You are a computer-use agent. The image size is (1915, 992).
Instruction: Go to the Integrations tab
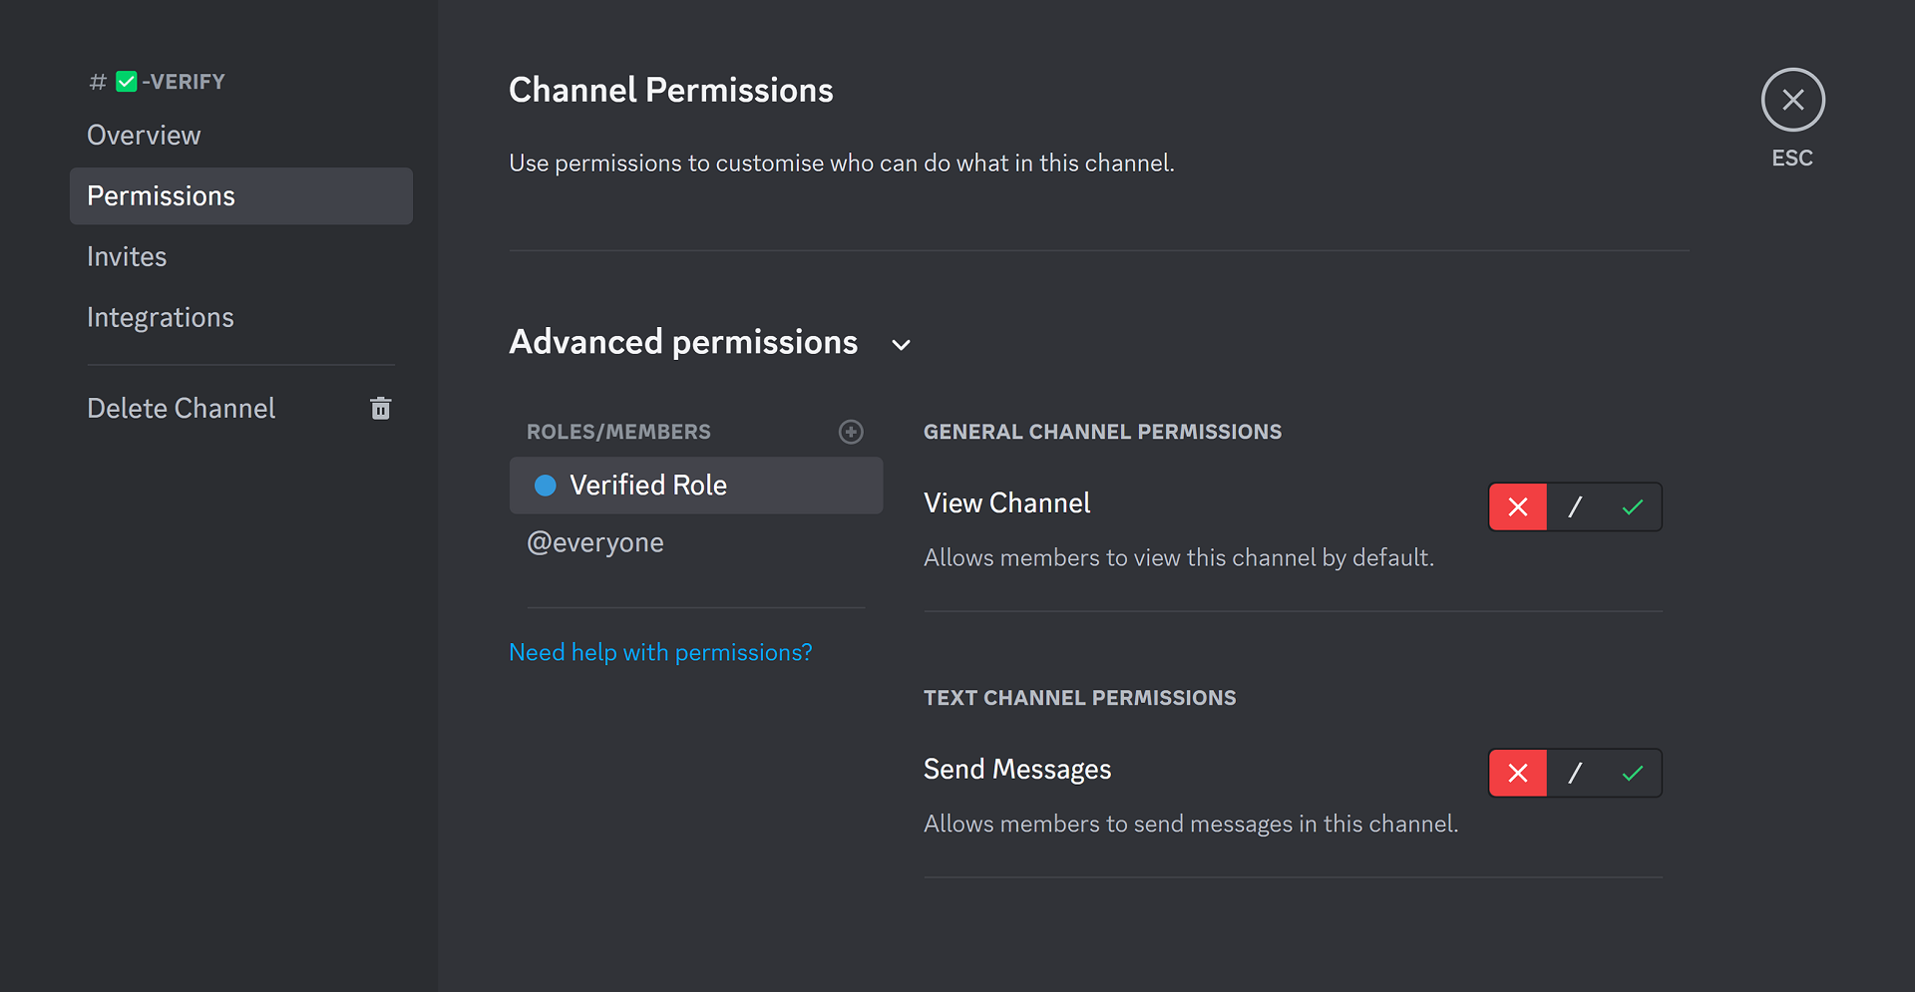click(x=161, y=318)
